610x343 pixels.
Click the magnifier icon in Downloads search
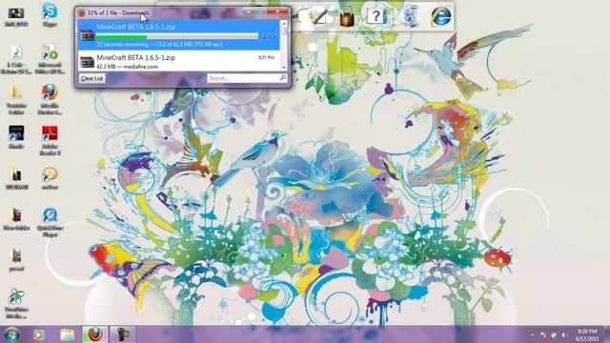283,78
